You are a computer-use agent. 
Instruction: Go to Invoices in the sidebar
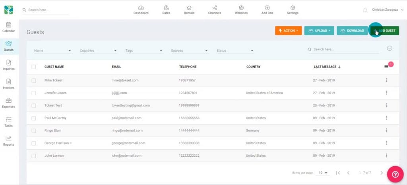[9, 82]
